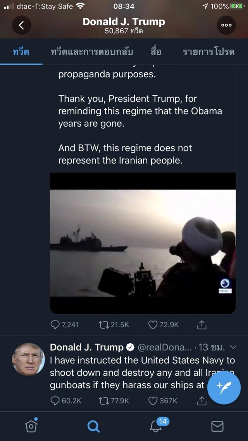
Task: Like the Navy gunboats tweet (367K)
Action: tap(153, 401)
